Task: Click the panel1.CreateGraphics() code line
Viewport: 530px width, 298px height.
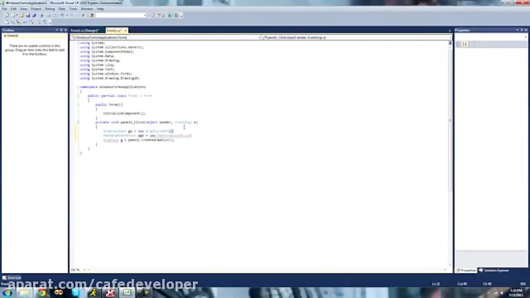Action: pos(139,140)
